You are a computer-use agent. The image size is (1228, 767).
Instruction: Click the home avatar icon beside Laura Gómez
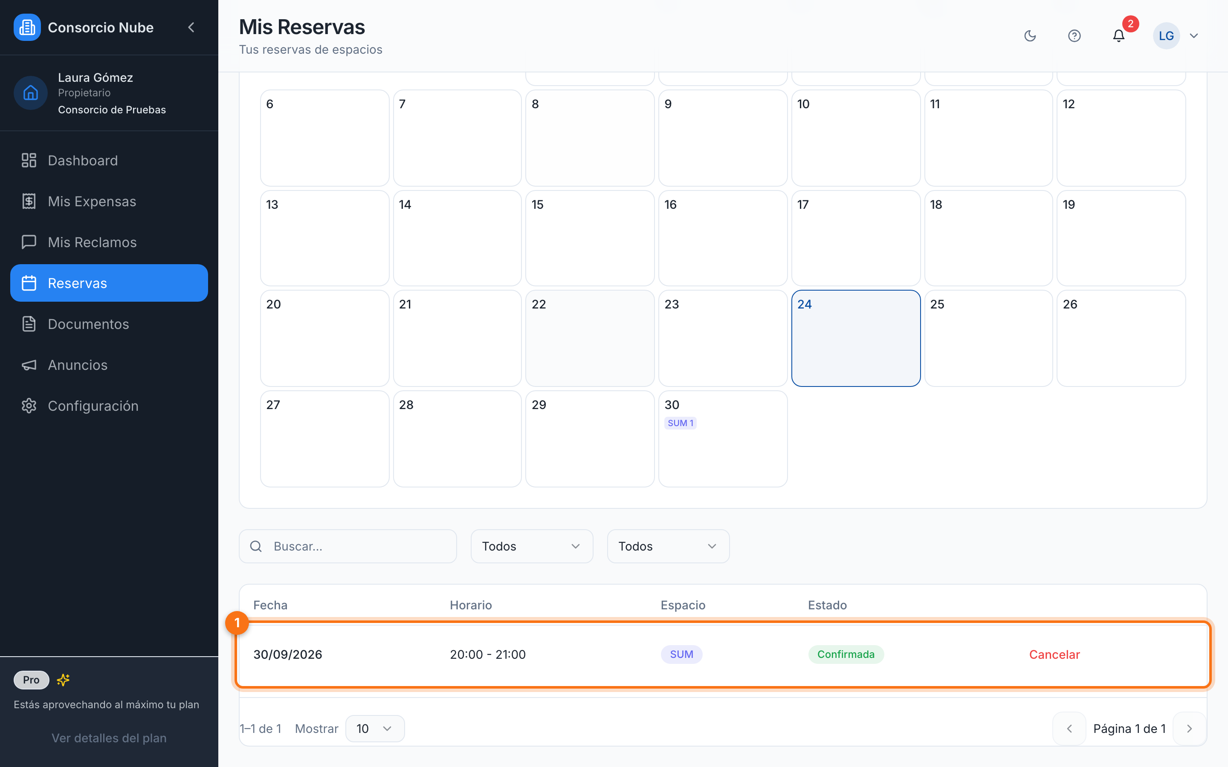coord(30,93)
